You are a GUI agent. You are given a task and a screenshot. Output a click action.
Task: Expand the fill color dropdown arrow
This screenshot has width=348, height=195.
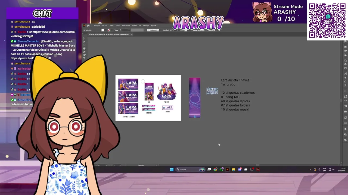pyautogui.click(x=105, y=30)
